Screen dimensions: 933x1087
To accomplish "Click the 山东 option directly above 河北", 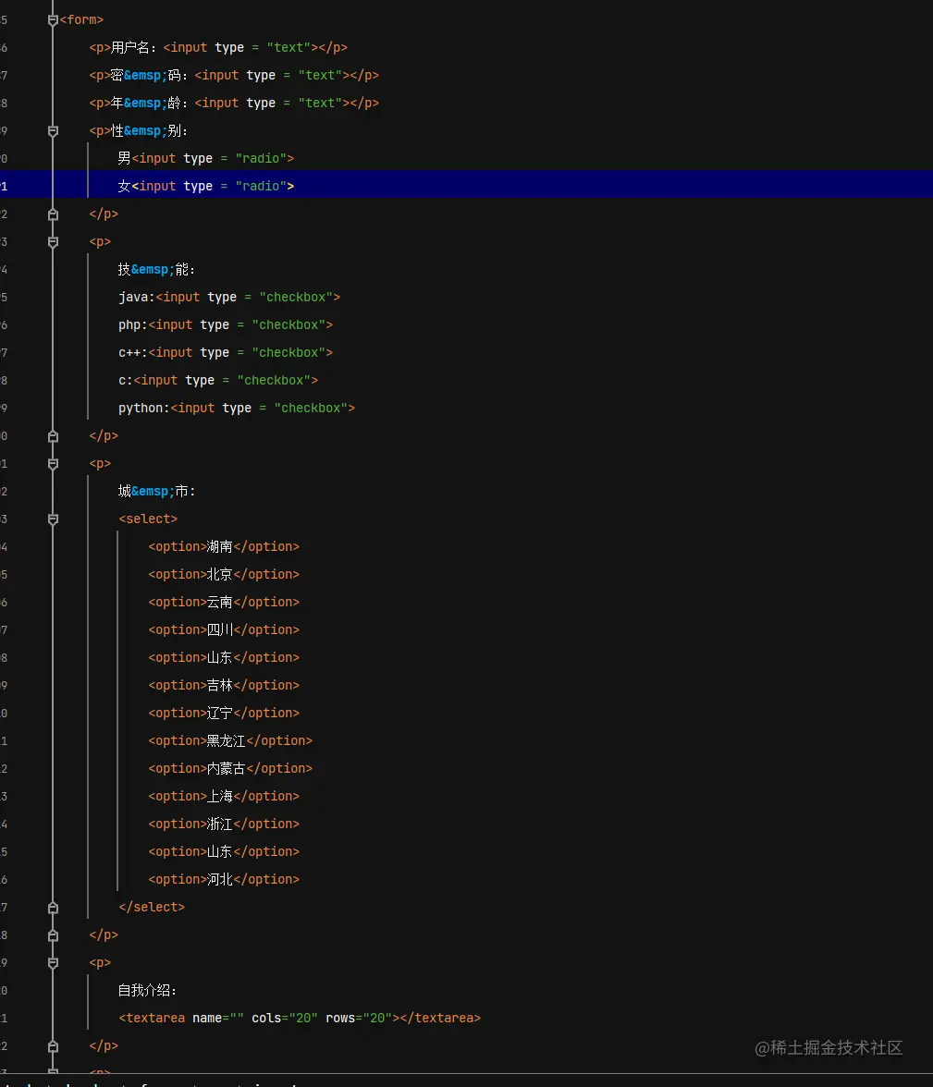I will pyautogui.click(x=224, y=852).
